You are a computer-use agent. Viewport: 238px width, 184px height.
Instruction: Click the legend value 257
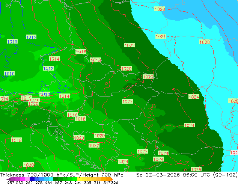pos(11,182)
